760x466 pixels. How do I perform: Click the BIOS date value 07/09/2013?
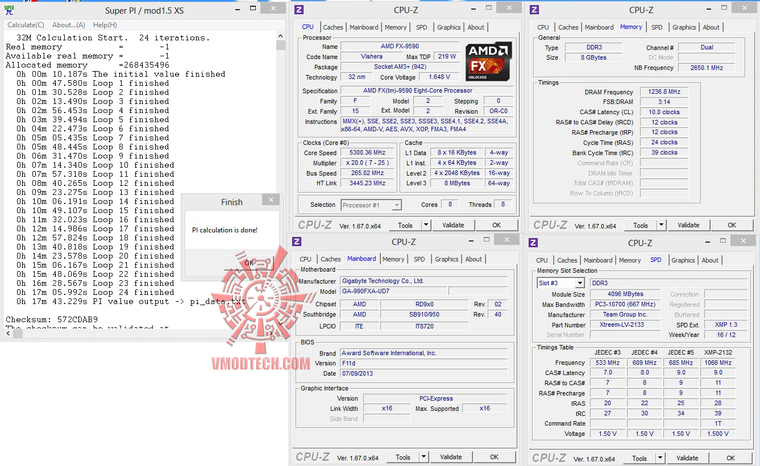(x=423, y=373)
